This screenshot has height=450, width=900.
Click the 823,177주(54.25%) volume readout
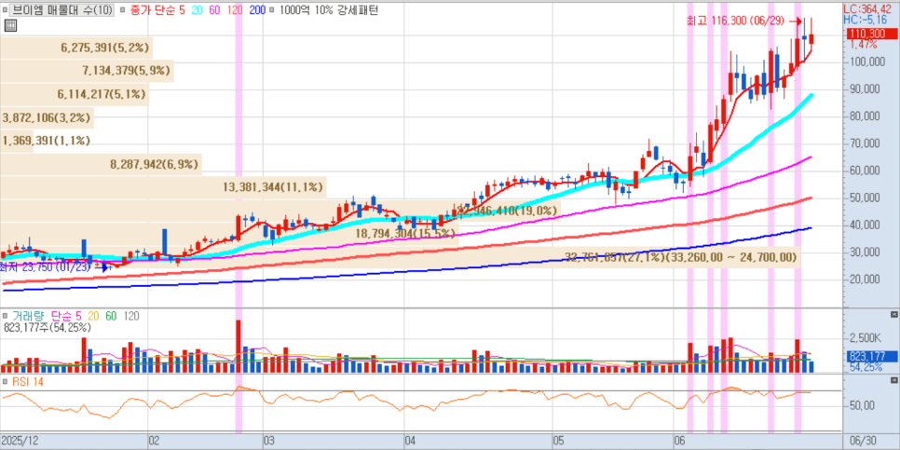[48, 328]
